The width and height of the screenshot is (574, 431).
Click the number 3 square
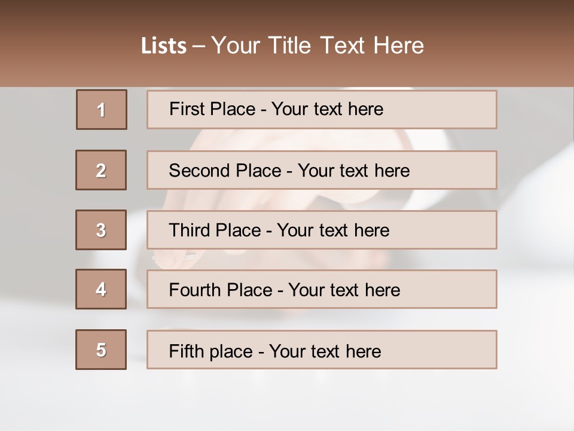(x=101, y=230)
